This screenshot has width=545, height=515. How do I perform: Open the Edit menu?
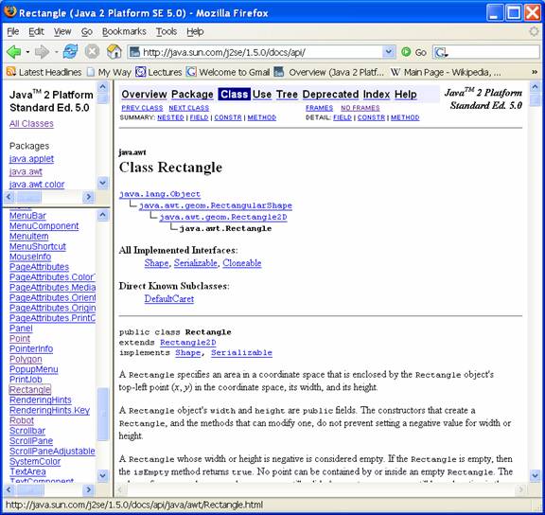pyautogui.click(x=36, y=31)
